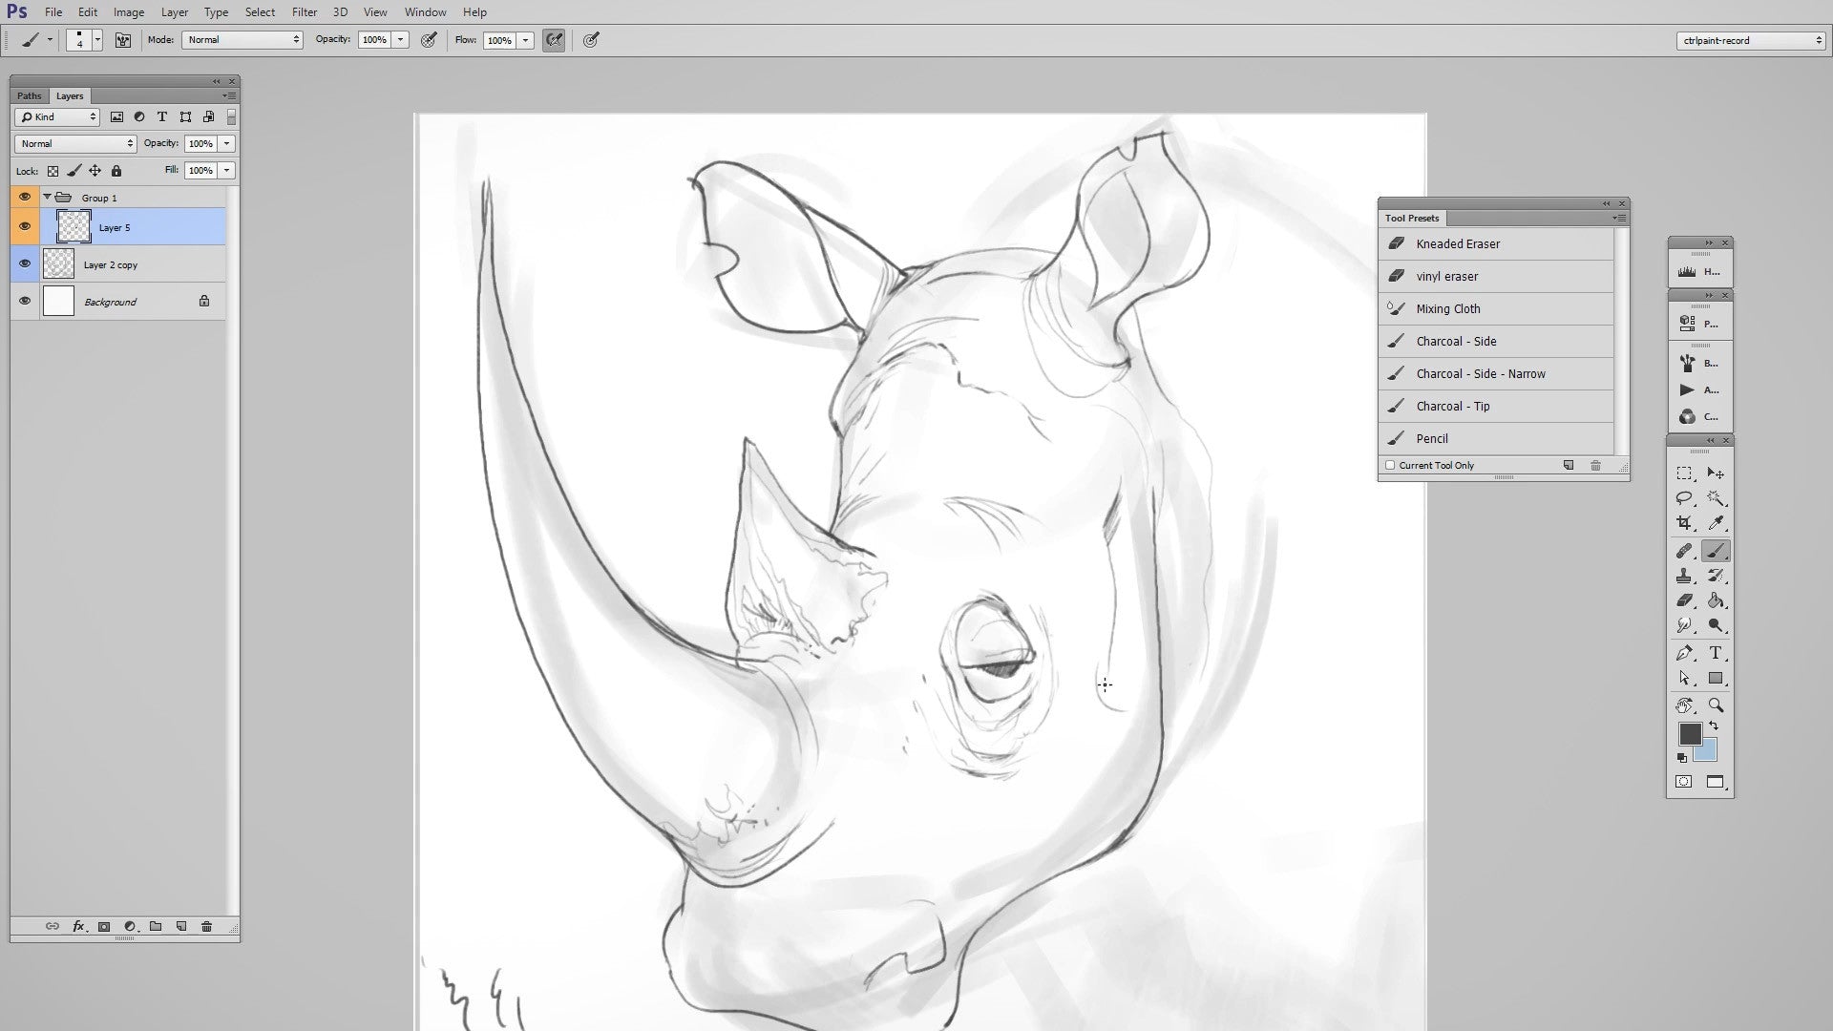The image size is (1833, 1031).
Task: Open the layer blend mode dropdown showing Normal
Action: tap(74, 143)
